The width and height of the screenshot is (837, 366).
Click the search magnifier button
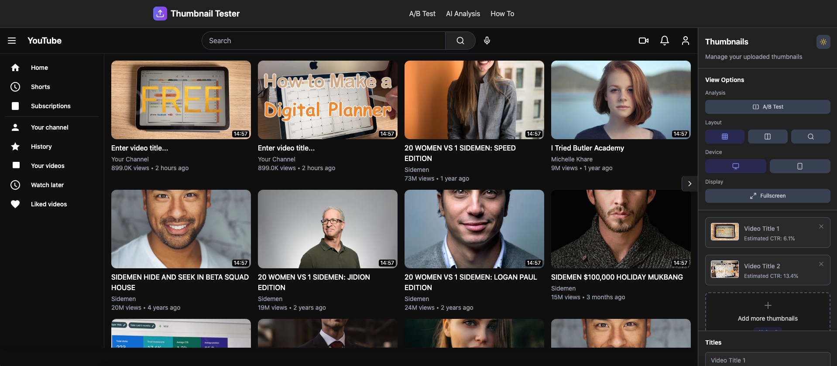click(460, 41)
